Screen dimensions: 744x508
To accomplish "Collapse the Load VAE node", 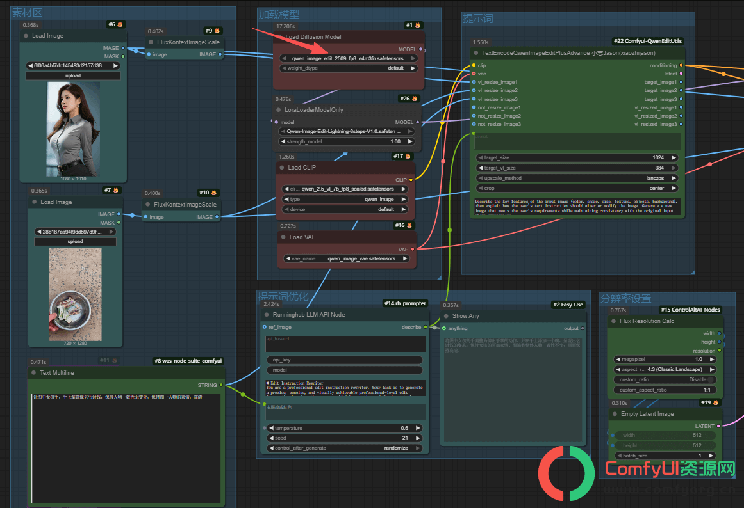I will [x=283, y=237].
